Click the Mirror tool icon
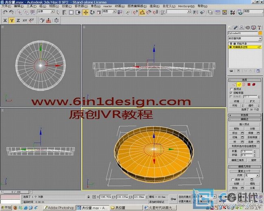 (x=195, y=12)
